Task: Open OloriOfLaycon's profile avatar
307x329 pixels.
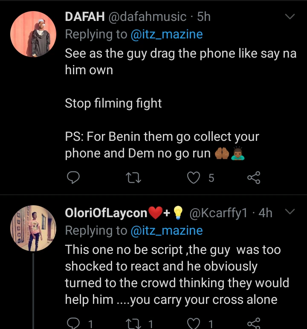Action: (x=33, y=228)
